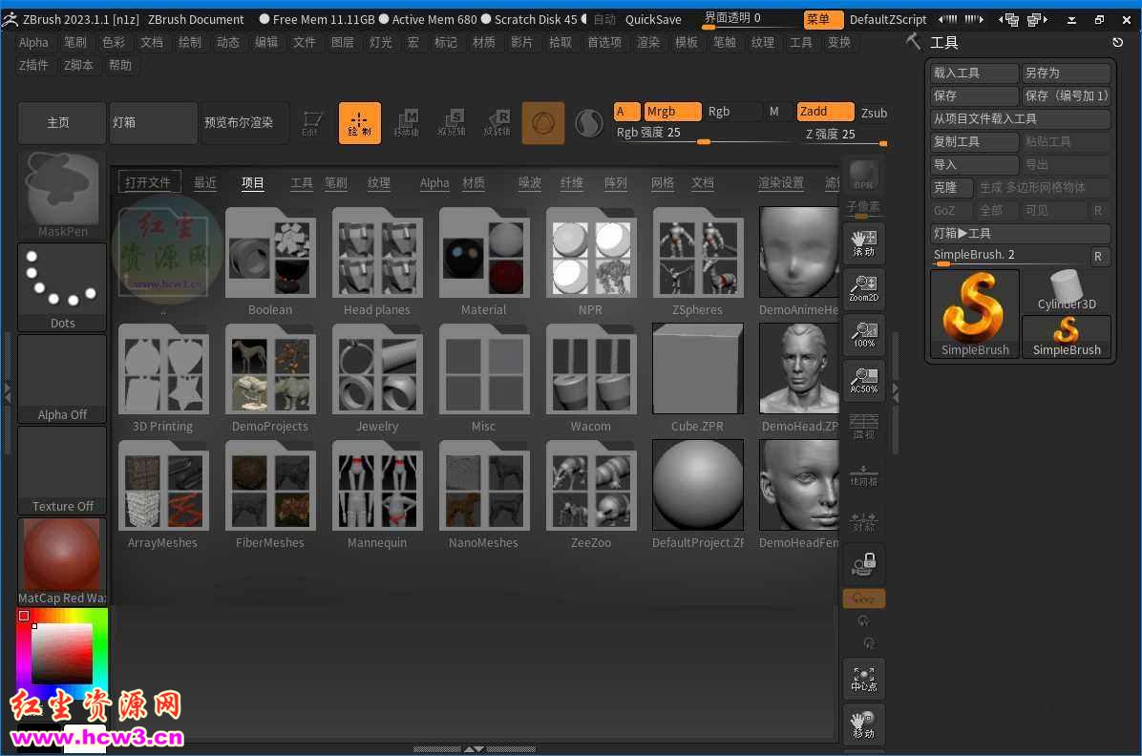The height and width of the screenshot is (756, 1142).
Task: Click the next layout windows icon
Action: click(x=1036, y=20)
